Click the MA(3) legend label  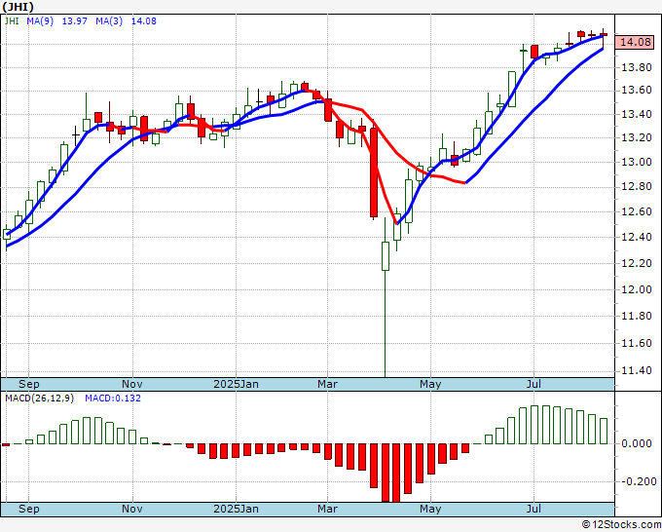pyautogui.click(x=109, y=21)
